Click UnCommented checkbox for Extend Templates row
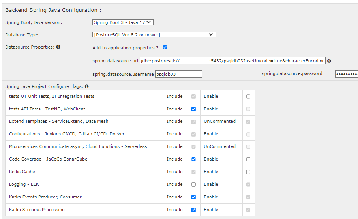 pos(248,122)
